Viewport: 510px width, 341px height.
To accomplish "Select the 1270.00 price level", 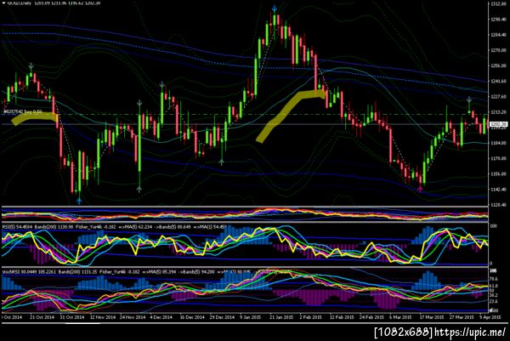I will tap(499, 50).
